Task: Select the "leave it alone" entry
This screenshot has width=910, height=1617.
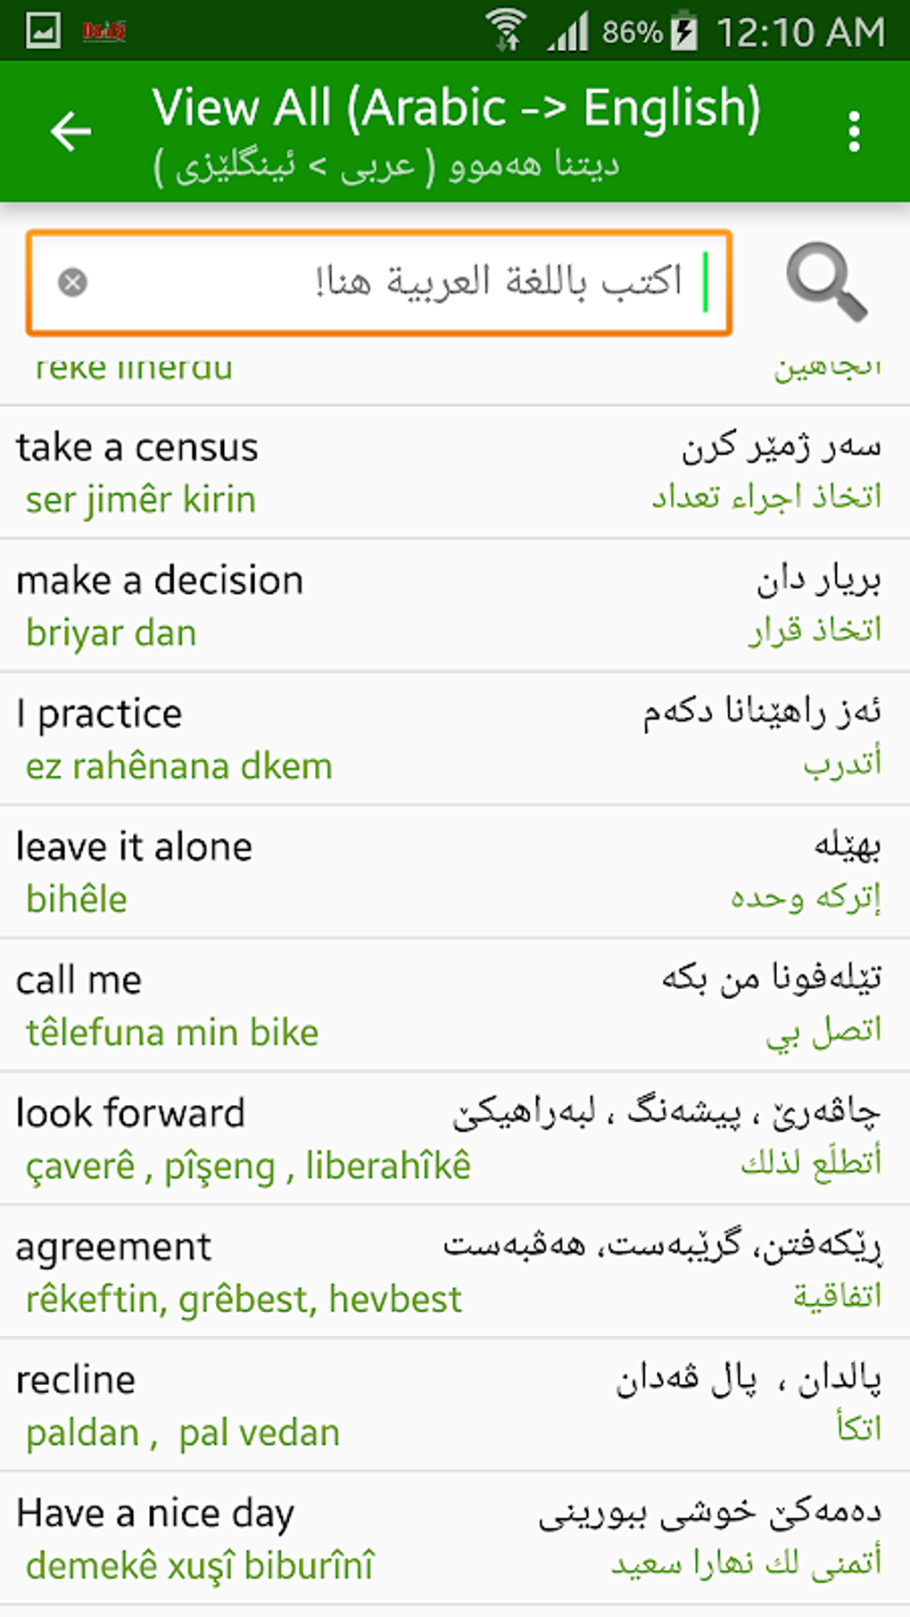Action: 455,872
